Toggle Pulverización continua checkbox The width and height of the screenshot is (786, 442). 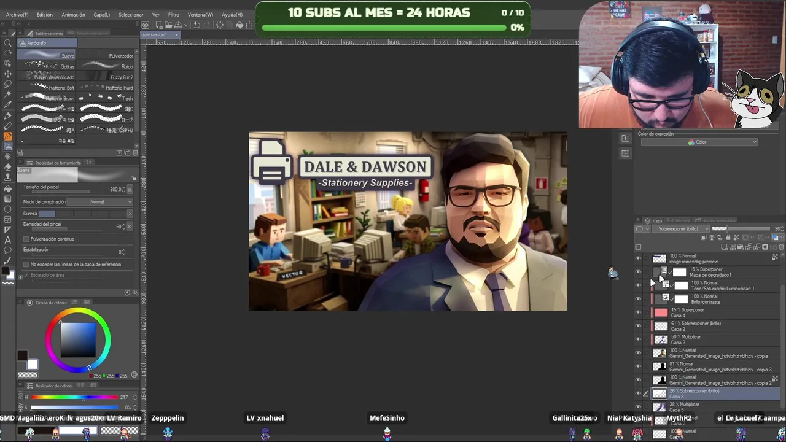(x=26, y=239)
